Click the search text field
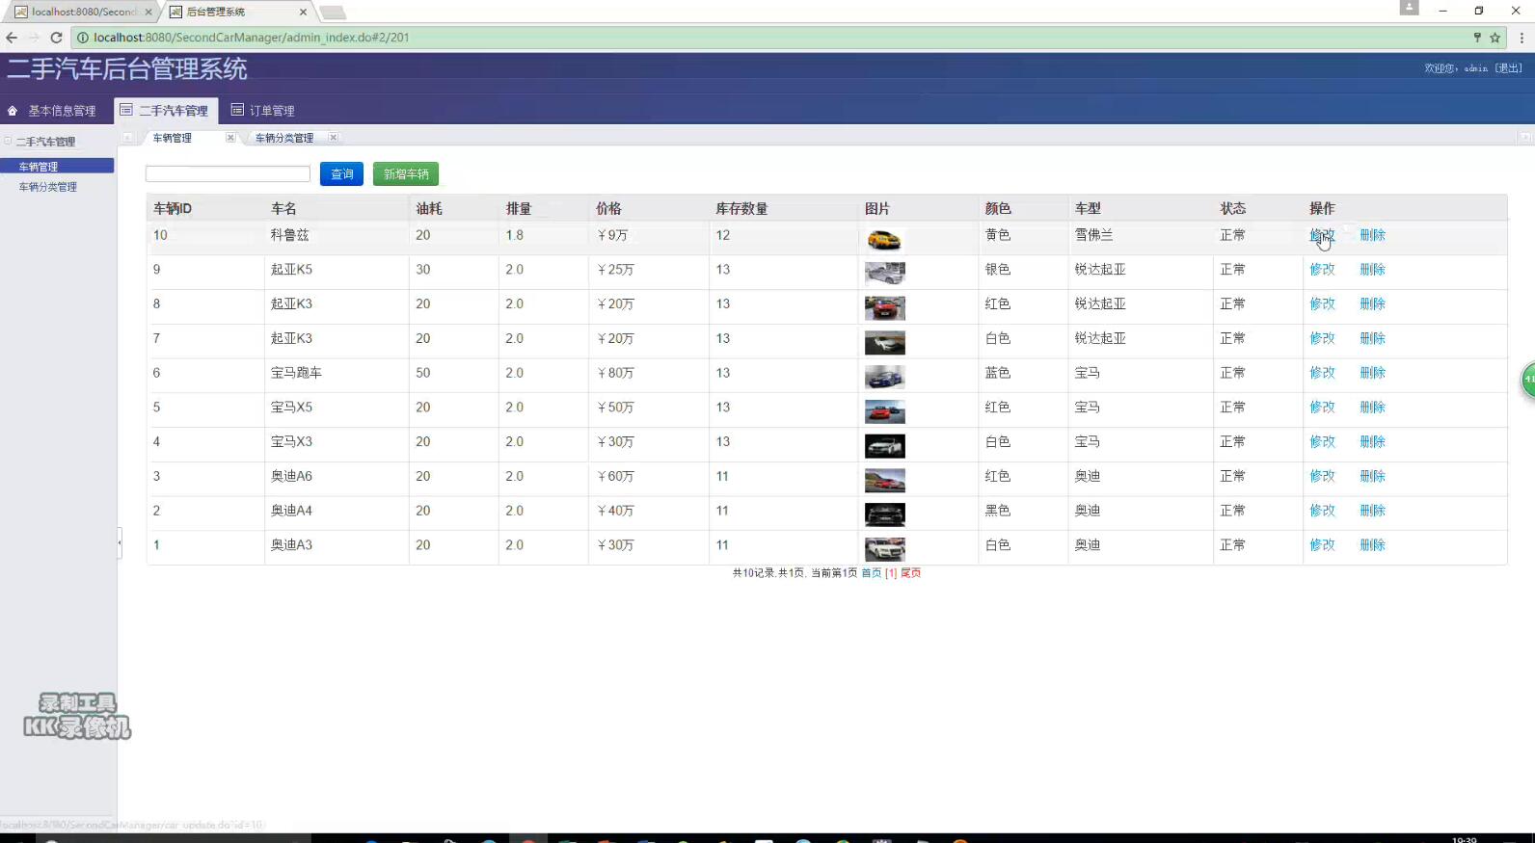Viewport: 1535px width, 843px height. 228,173
